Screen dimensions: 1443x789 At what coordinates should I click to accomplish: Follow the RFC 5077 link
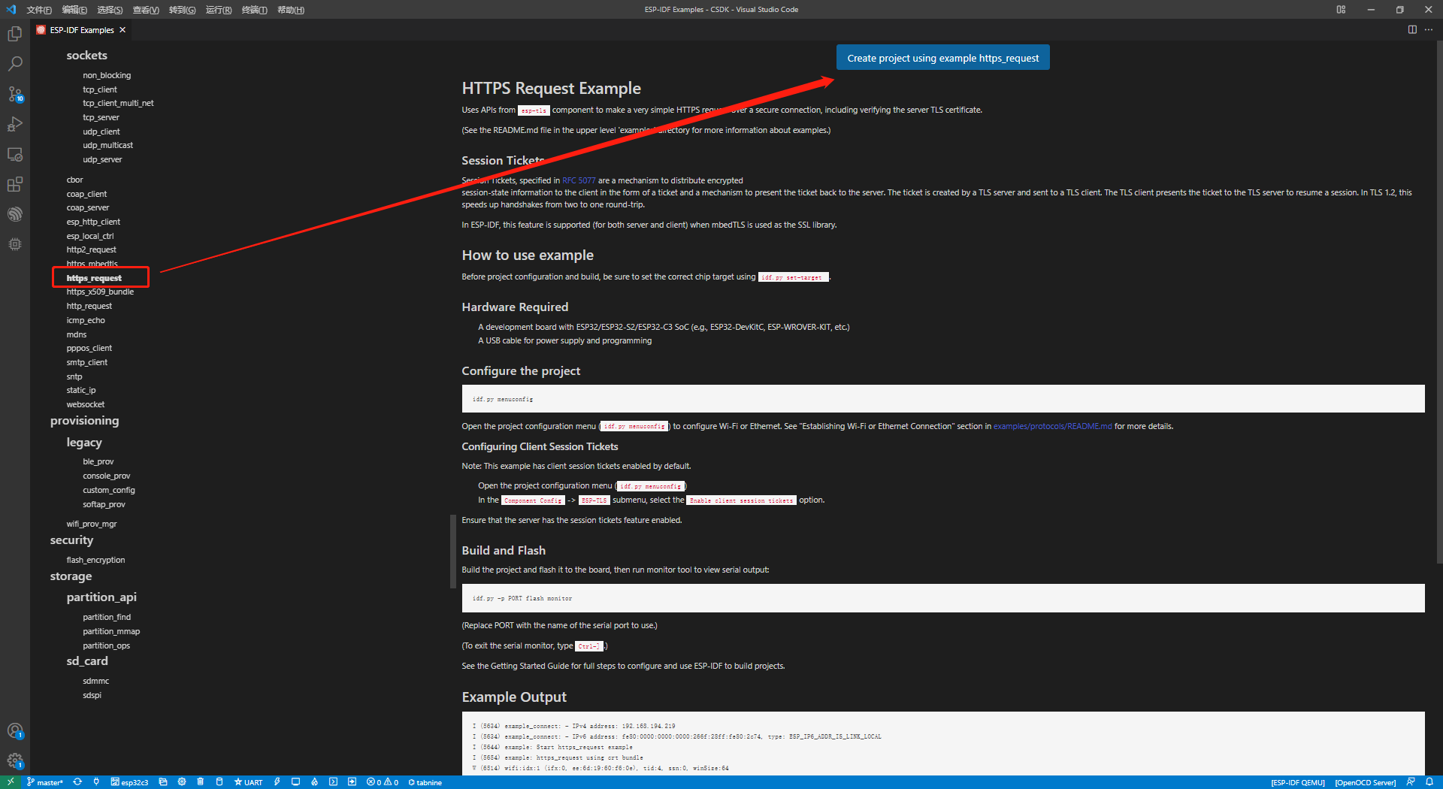(x=579, y=180)
